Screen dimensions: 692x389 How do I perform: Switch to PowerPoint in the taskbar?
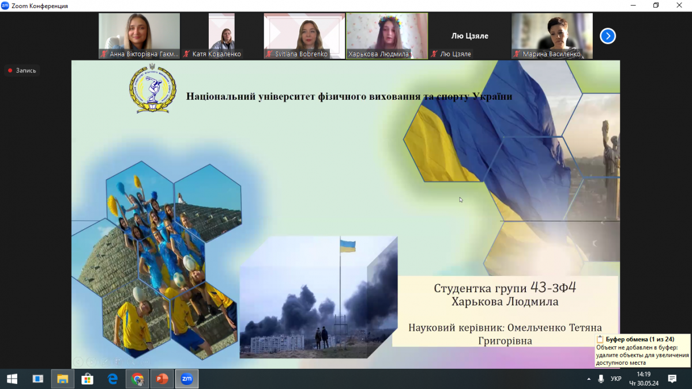[x=162, y=379]
